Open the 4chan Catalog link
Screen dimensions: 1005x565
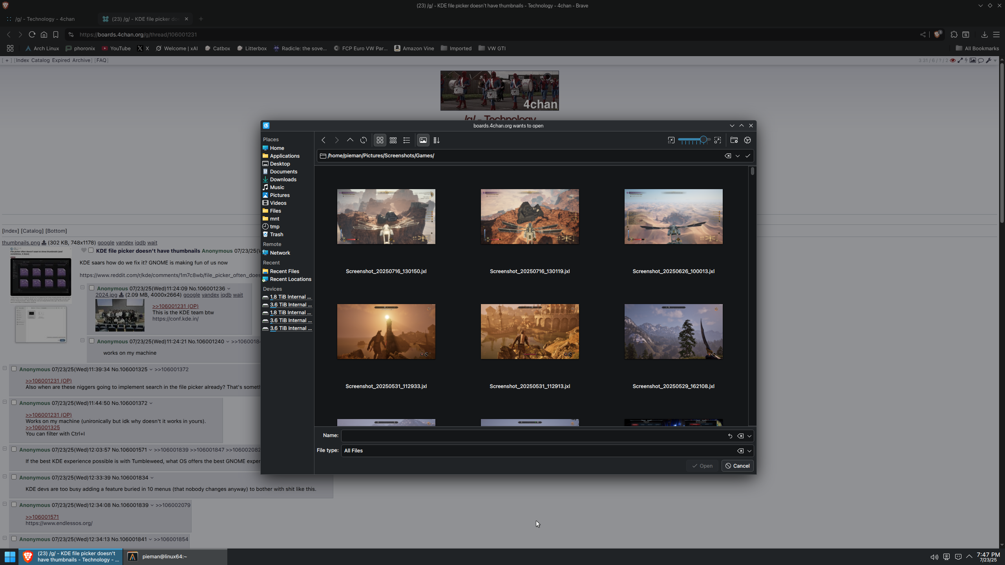point(40,60)
